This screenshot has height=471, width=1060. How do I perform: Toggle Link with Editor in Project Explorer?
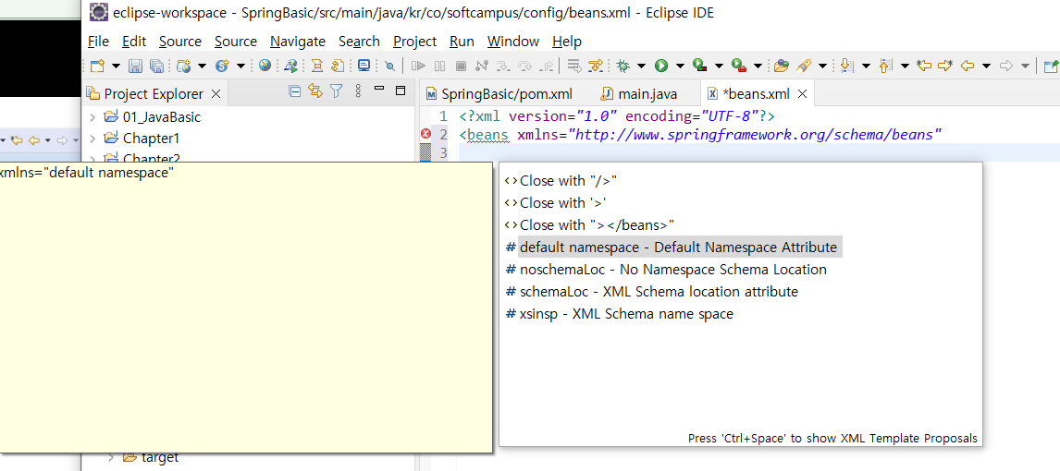315,91
